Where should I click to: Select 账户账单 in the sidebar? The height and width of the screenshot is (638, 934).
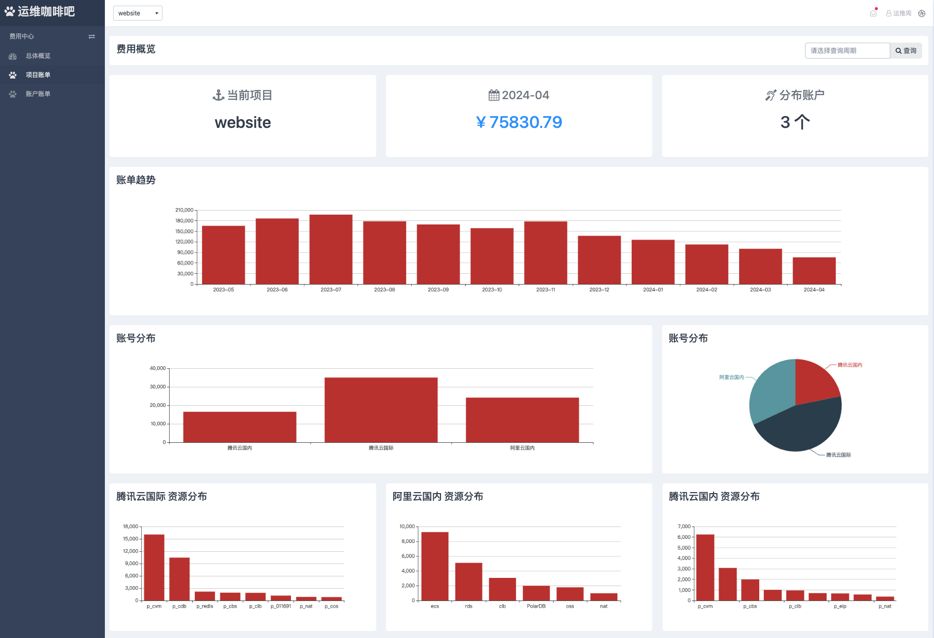pos(38,94)
